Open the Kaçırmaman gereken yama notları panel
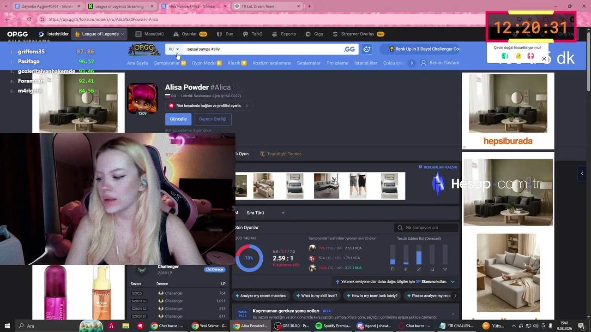The image size is (591, 332). click(346, 314)
